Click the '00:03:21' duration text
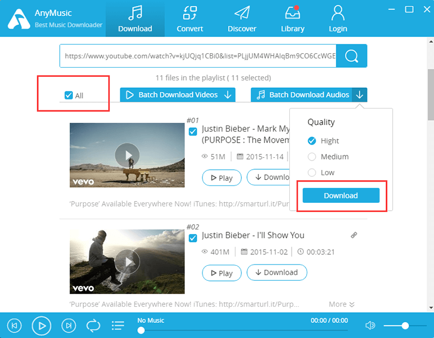The height and width of the screenshot is (338, 434). (x=321, y=252)
